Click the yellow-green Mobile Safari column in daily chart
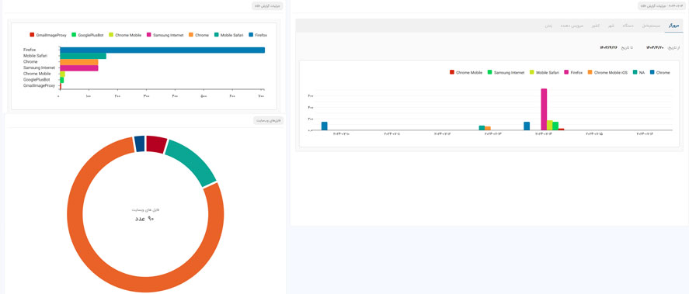This screenshot has height=294, width=689. [550, 125]
